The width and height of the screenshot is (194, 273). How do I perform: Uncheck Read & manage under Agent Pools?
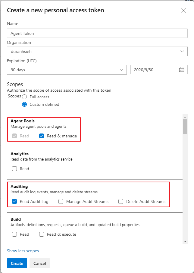point(41,136)
